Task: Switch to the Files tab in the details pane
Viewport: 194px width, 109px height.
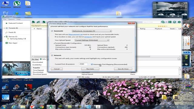Action: 35,59
